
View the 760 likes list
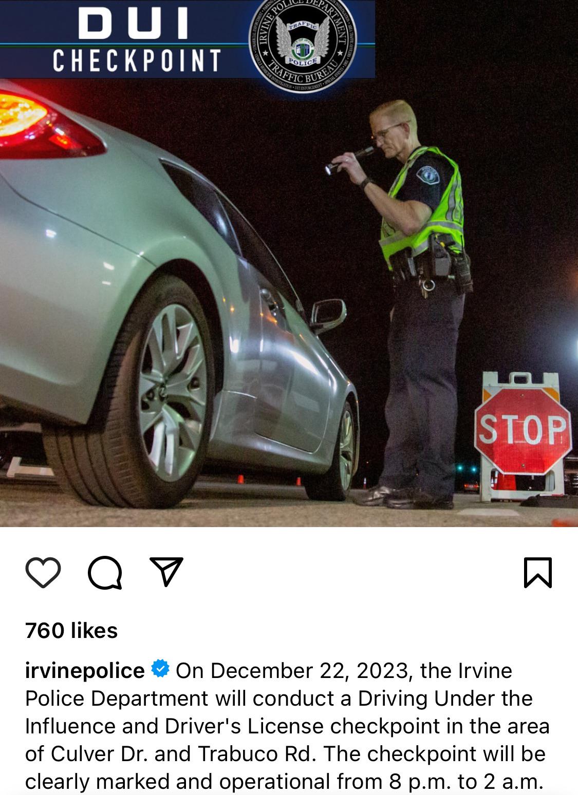coord(71,630)
